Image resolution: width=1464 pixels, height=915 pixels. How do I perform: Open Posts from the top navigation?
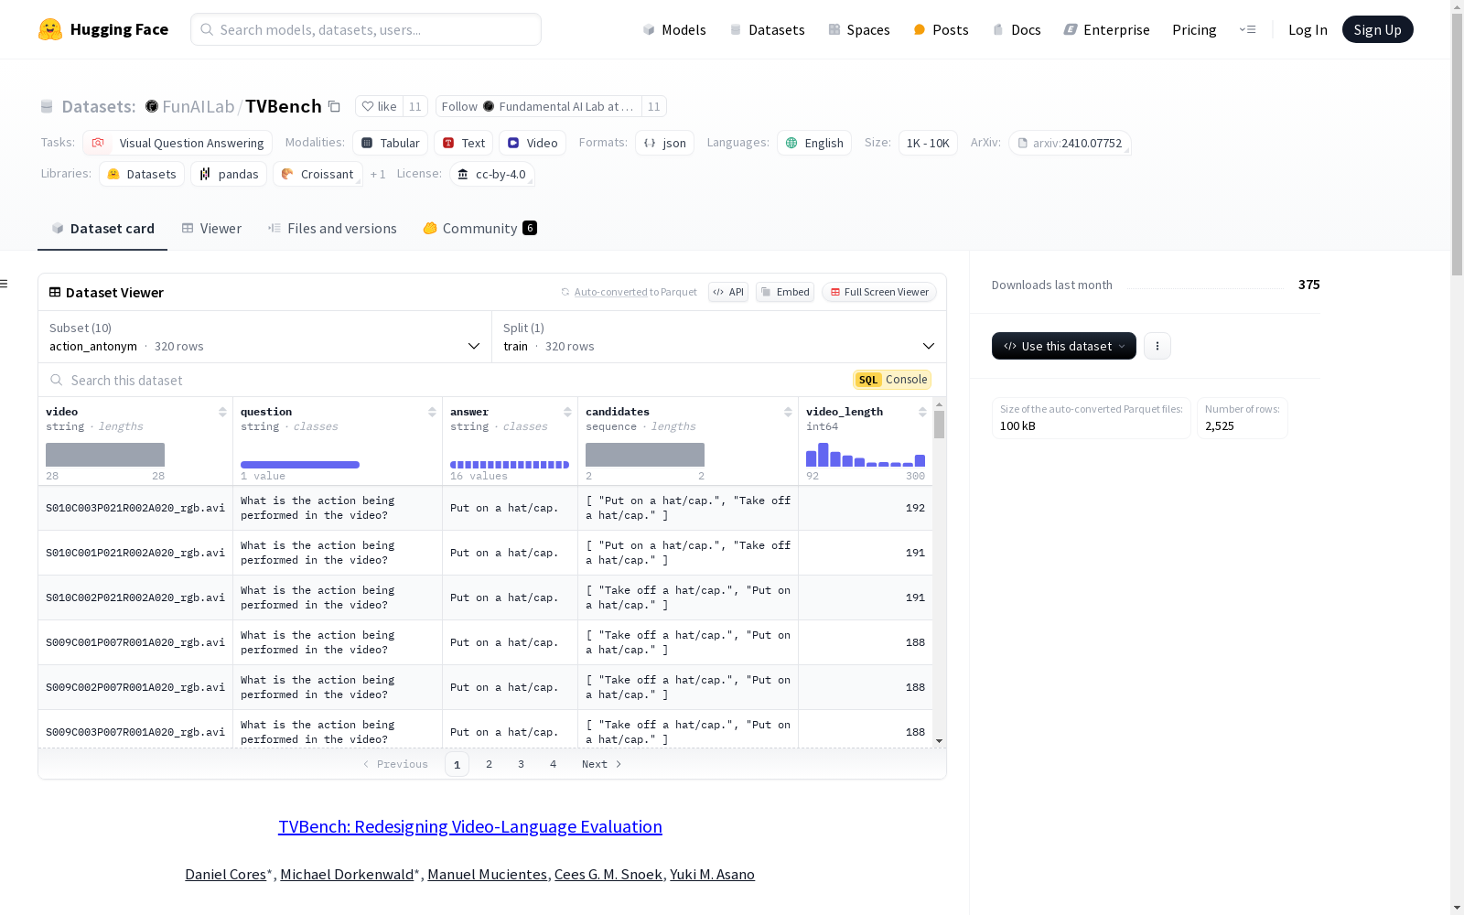click(941, 30)
